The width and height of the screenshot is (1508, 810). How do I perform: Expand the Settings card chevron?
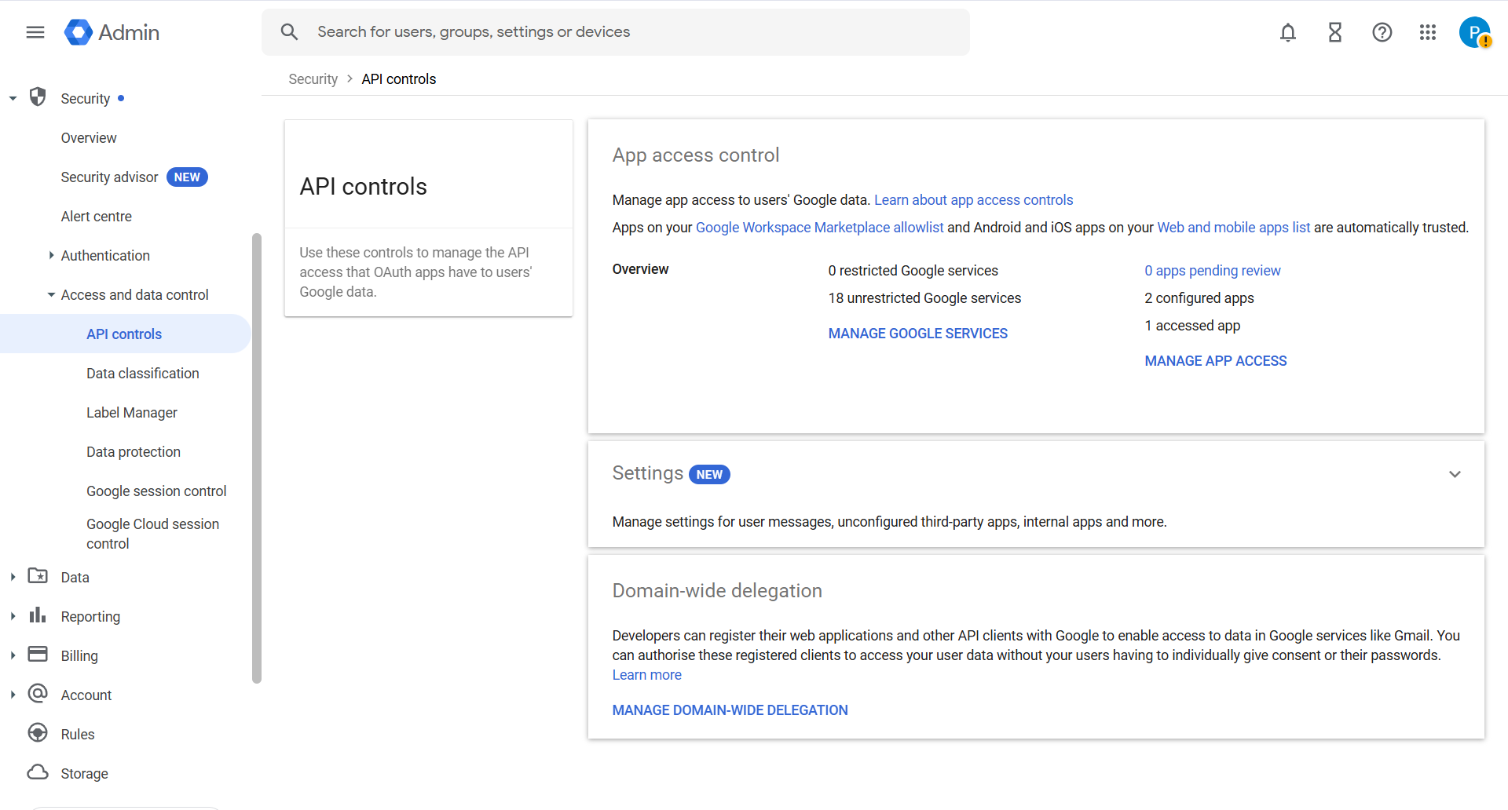tap(1455, 474)
